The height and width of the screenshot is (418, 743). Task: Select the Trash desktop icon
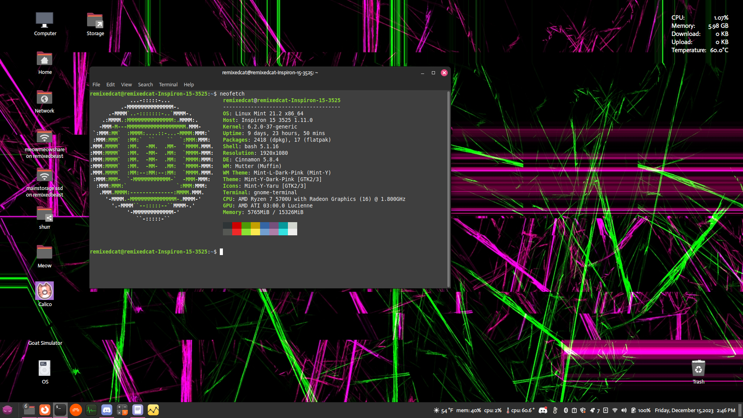click(698, 372)
